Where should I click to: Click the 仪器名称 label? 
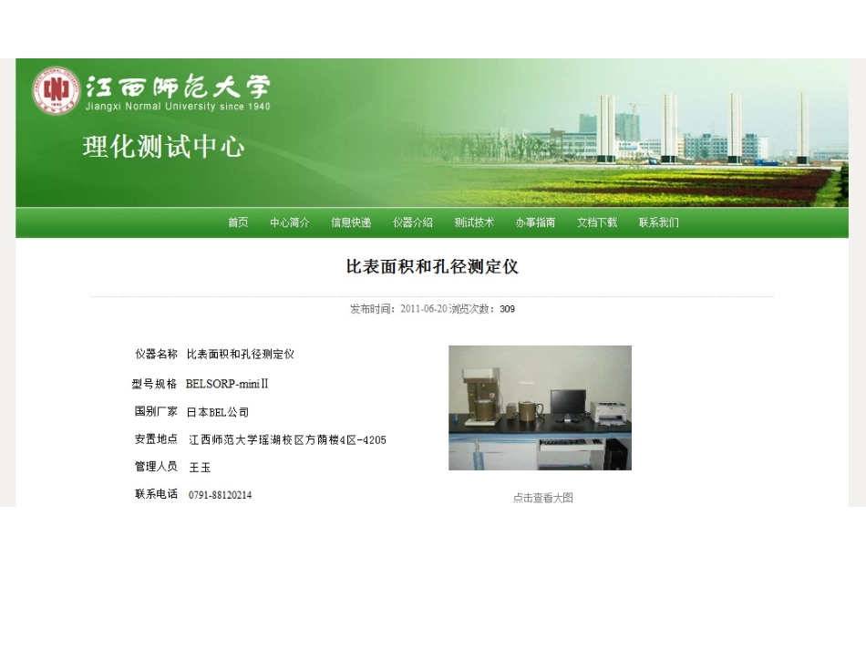click(x=156, y=354)
